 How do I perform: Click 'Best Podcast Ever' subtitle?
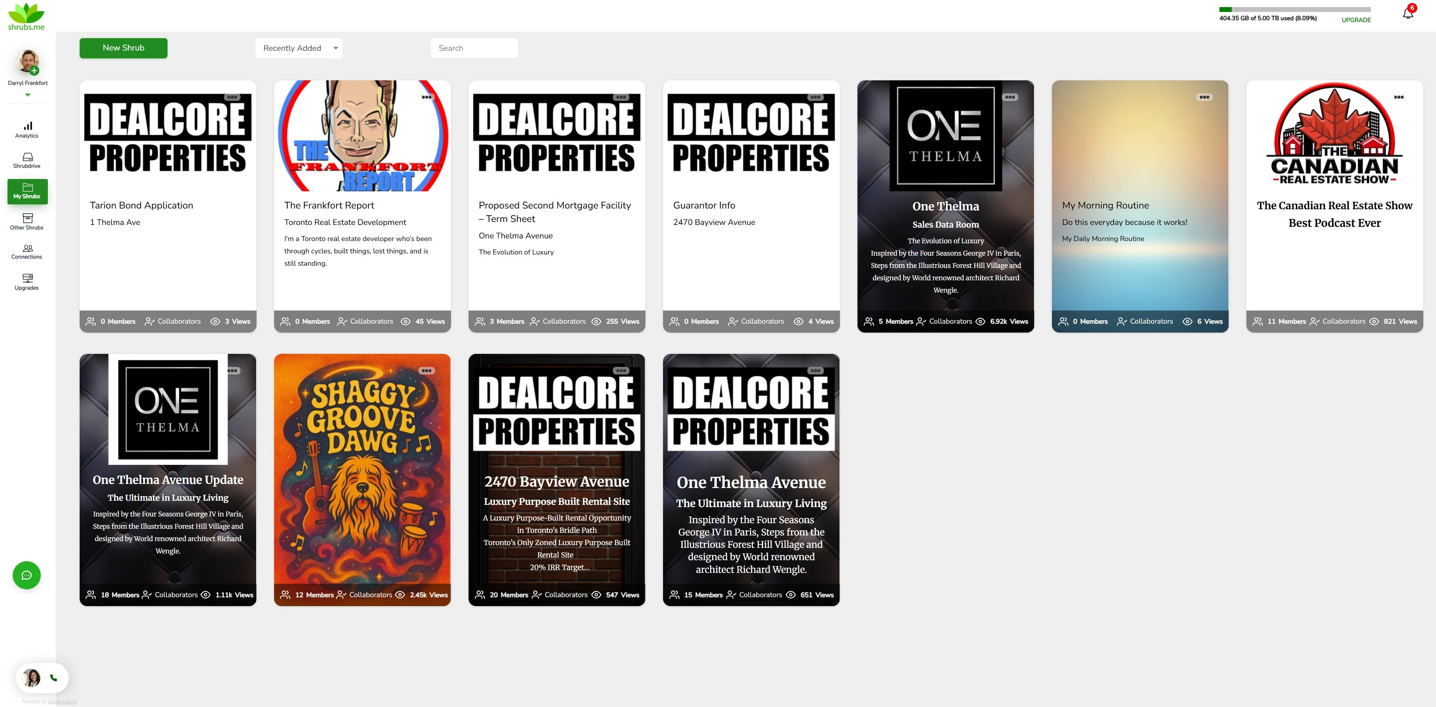coord(1335,223)
